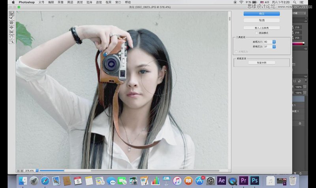Click the zoom in plus button
The width and height of the screenshot is (316, 188).
pyautogui.click(x=22, y=171)
